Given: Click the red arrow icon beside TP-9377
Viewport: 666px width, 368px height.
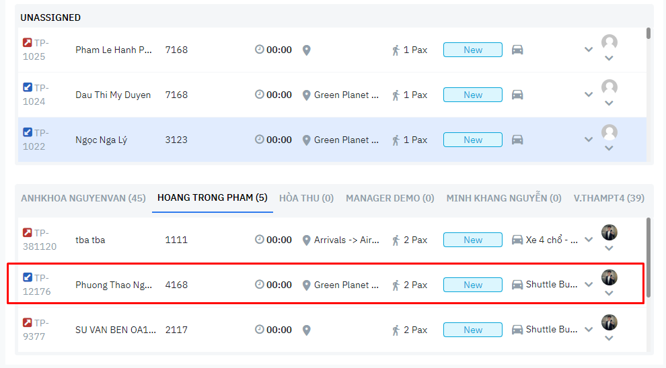Looking at the screenshot, I should click(28, 322).
